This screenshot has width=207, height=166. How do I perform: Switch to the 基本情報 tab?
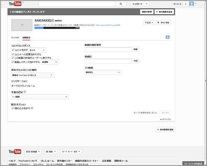pos(15,37)
